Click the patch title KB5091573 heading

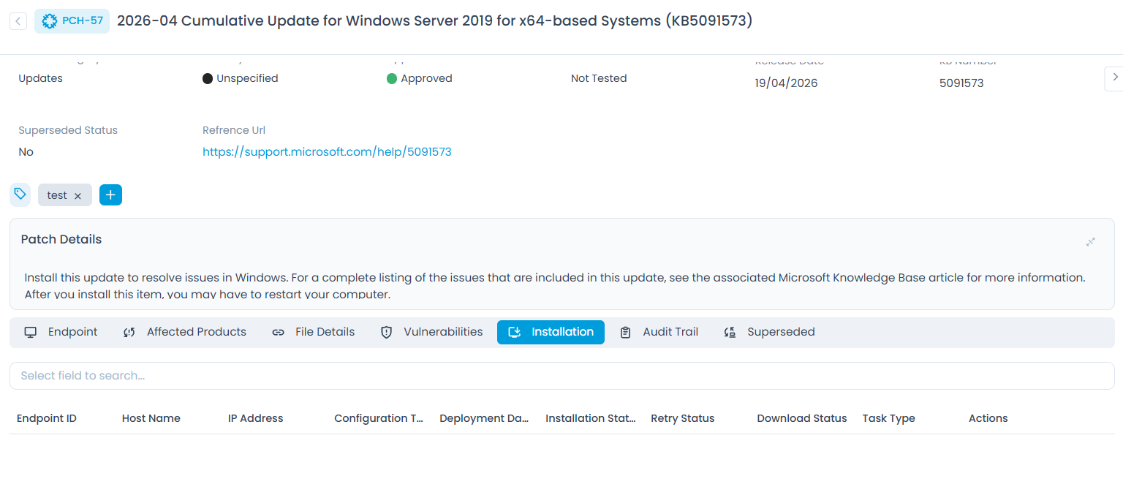point(435,21)
